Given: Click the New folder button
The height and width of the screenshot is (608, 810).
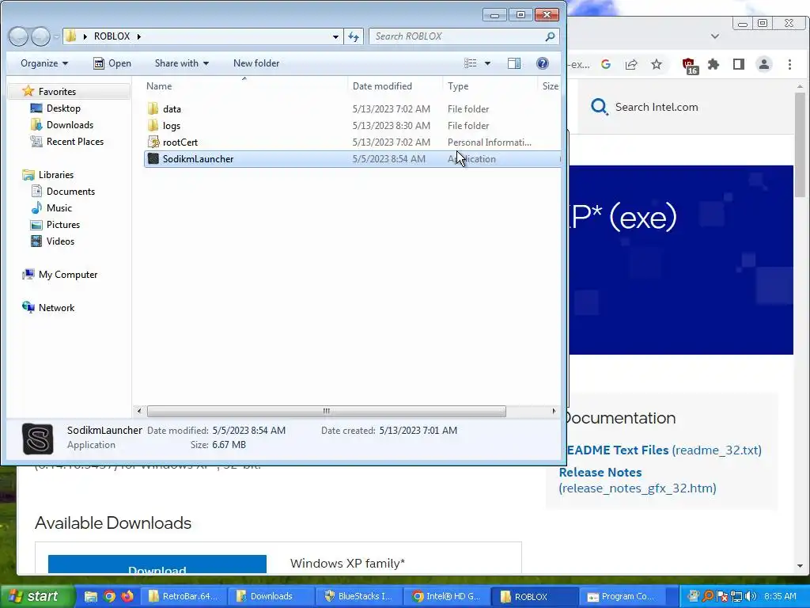Looking at the screenshot, I should coord(256,63).
